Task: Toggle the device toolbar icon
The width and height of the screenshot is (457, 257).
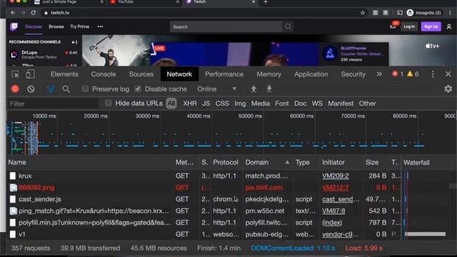Action: click(x=30, y=74)
